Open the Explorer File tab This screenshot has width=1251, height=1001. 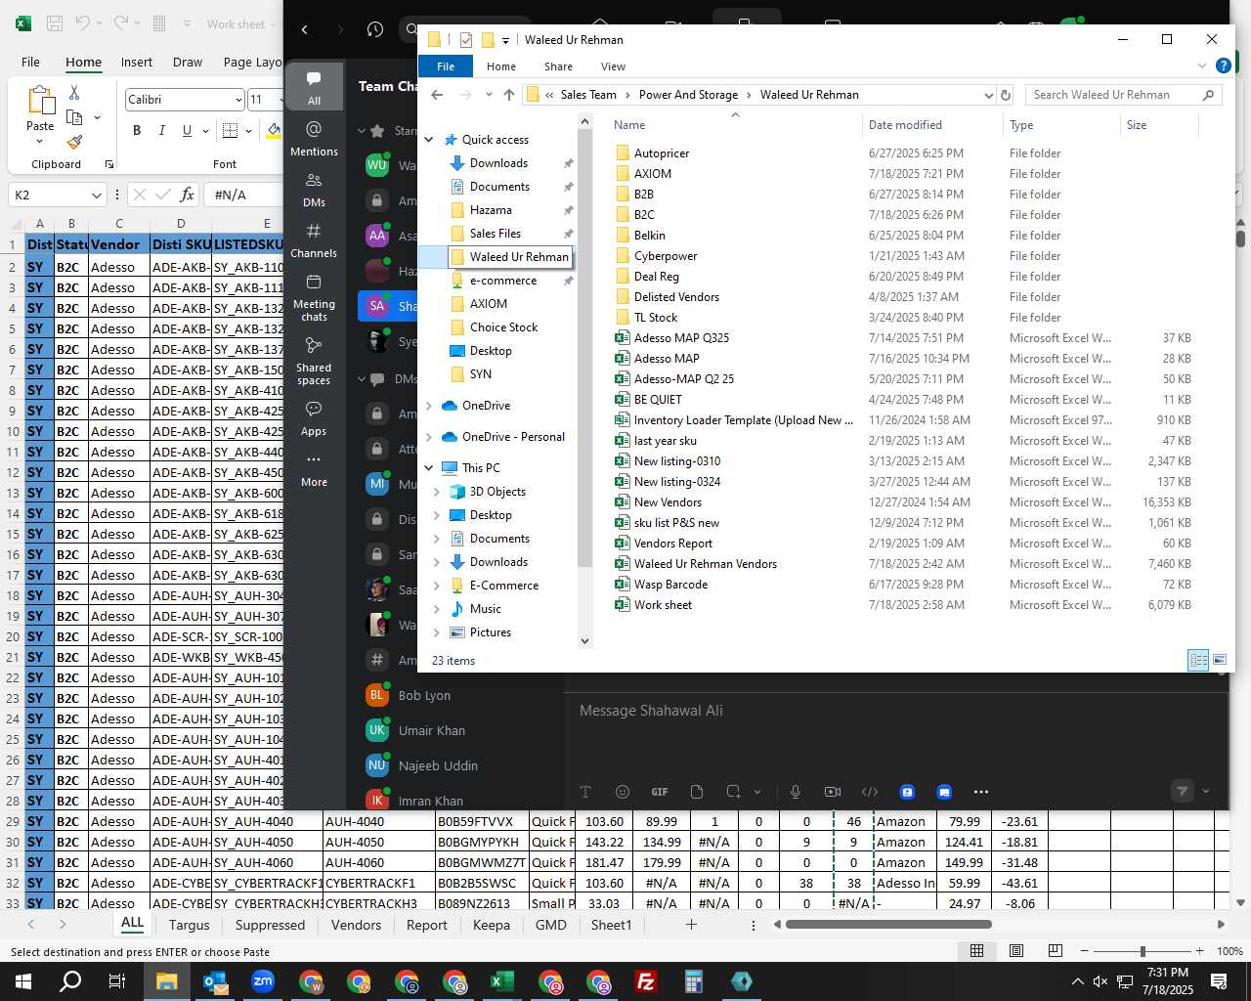pyautogui.click(x=446, y=66)
